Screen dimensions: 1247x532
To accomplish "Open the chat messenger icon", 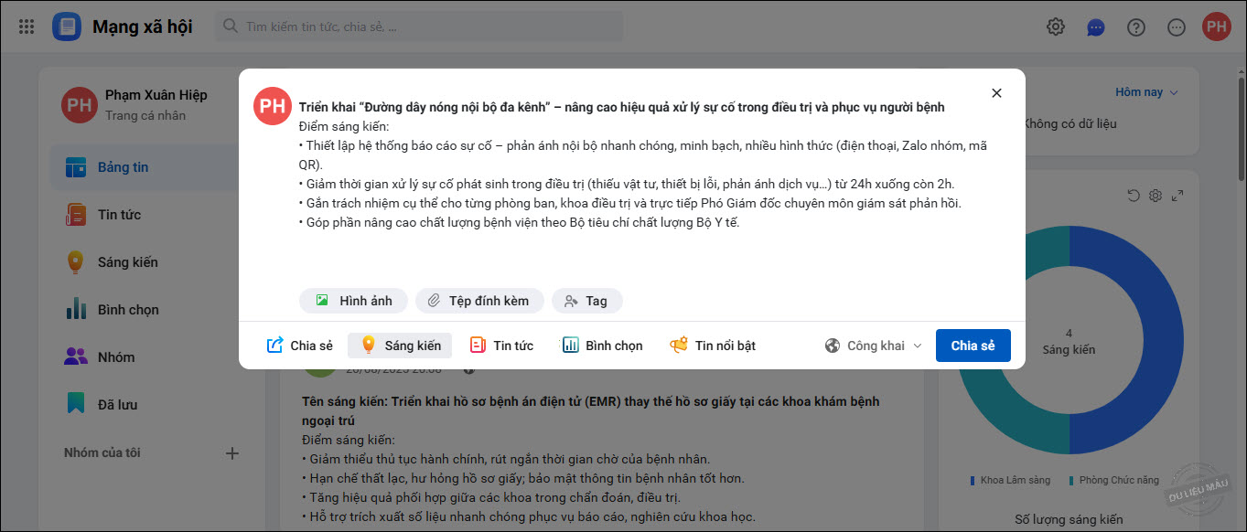I will click(x=1096, y=27).
